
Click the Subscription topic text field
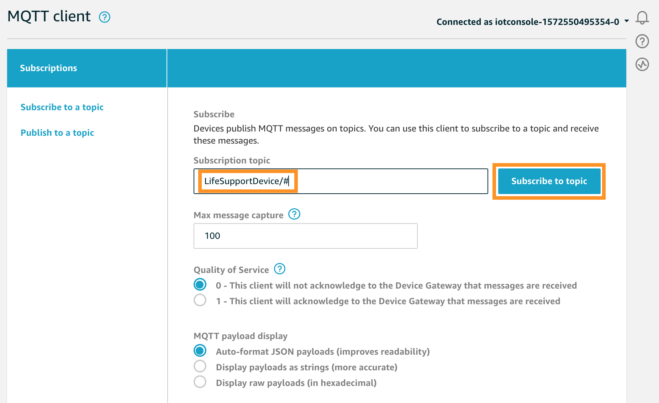(341, 181)
